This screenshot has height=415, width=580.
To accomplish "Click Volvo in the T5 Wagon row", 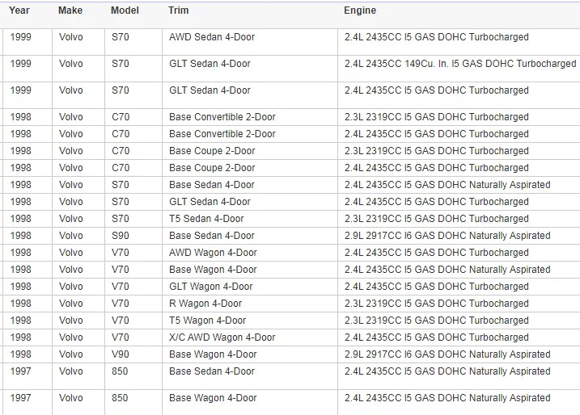I will (71, 321).
